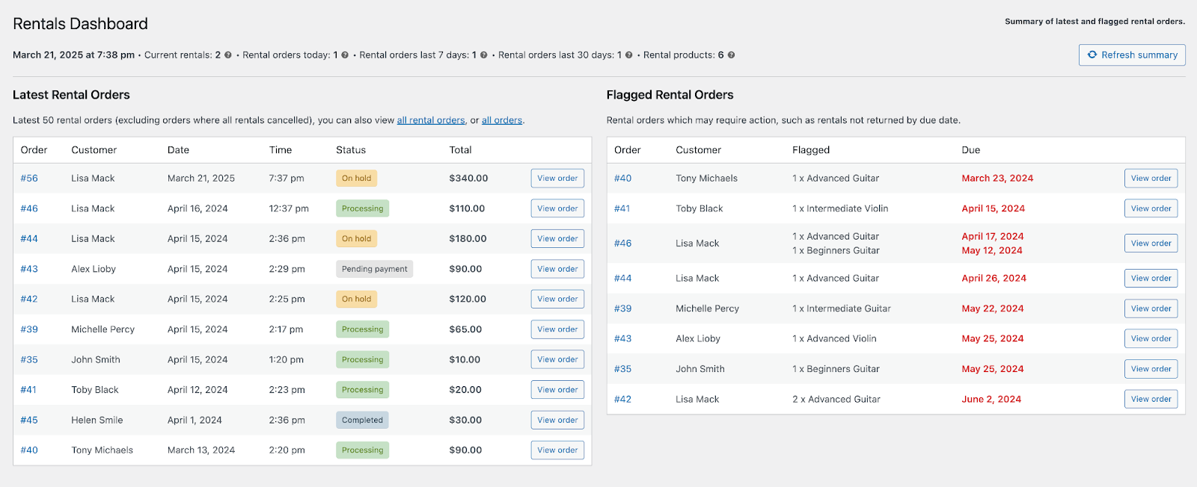Open flagged order #39 link
This screenshot has height=487, width=1197.
(x=622, y=308)
